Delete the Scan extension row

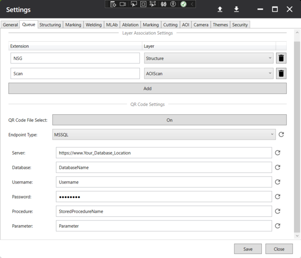point(281,73)
